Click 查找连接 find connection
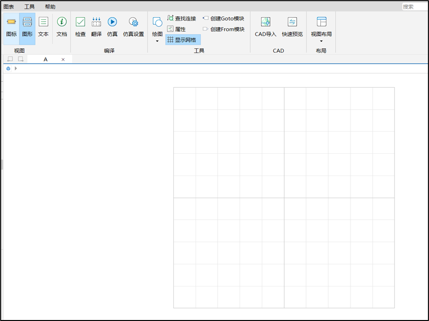 (x=182, y=18)
